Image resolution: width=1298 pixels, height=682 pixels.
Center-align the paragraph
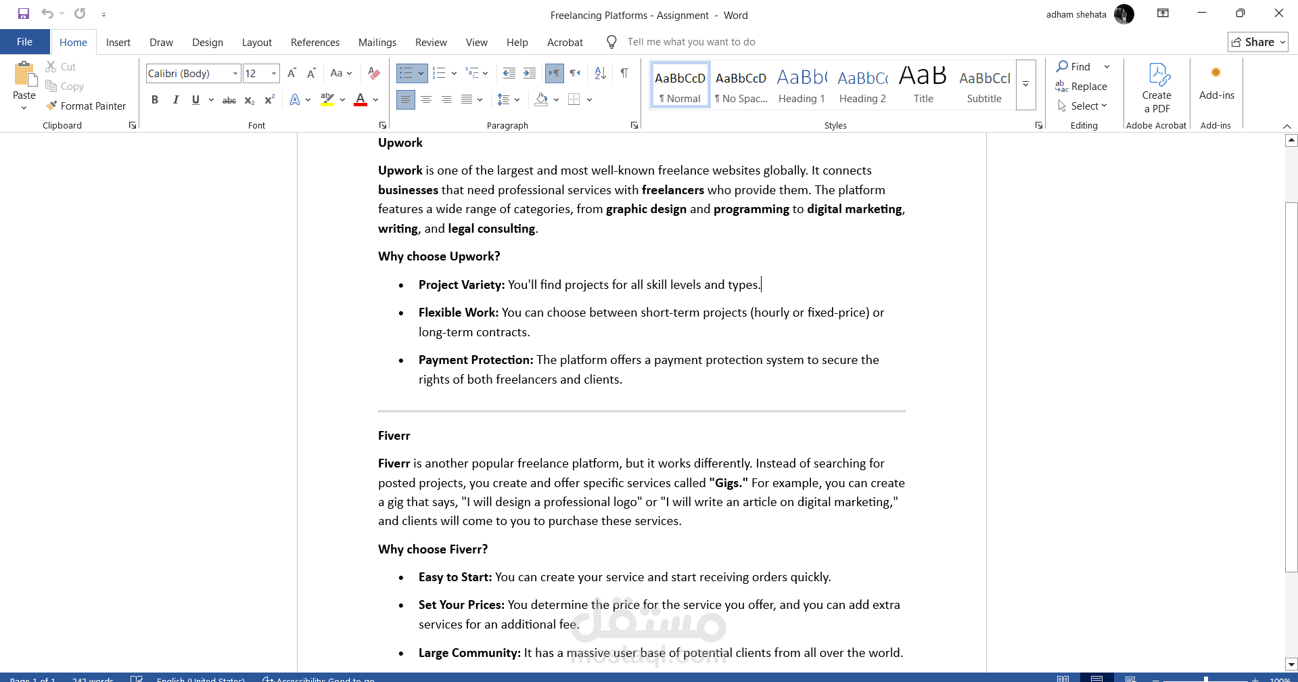(x=426, y=99)
